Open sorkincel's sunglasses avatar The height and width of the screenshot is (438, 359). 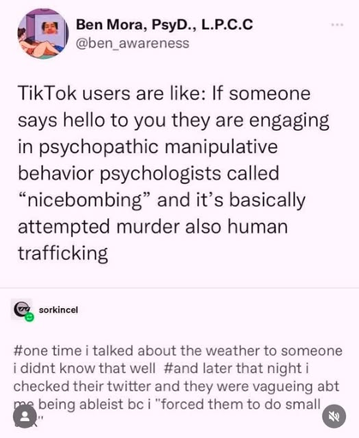21,309
